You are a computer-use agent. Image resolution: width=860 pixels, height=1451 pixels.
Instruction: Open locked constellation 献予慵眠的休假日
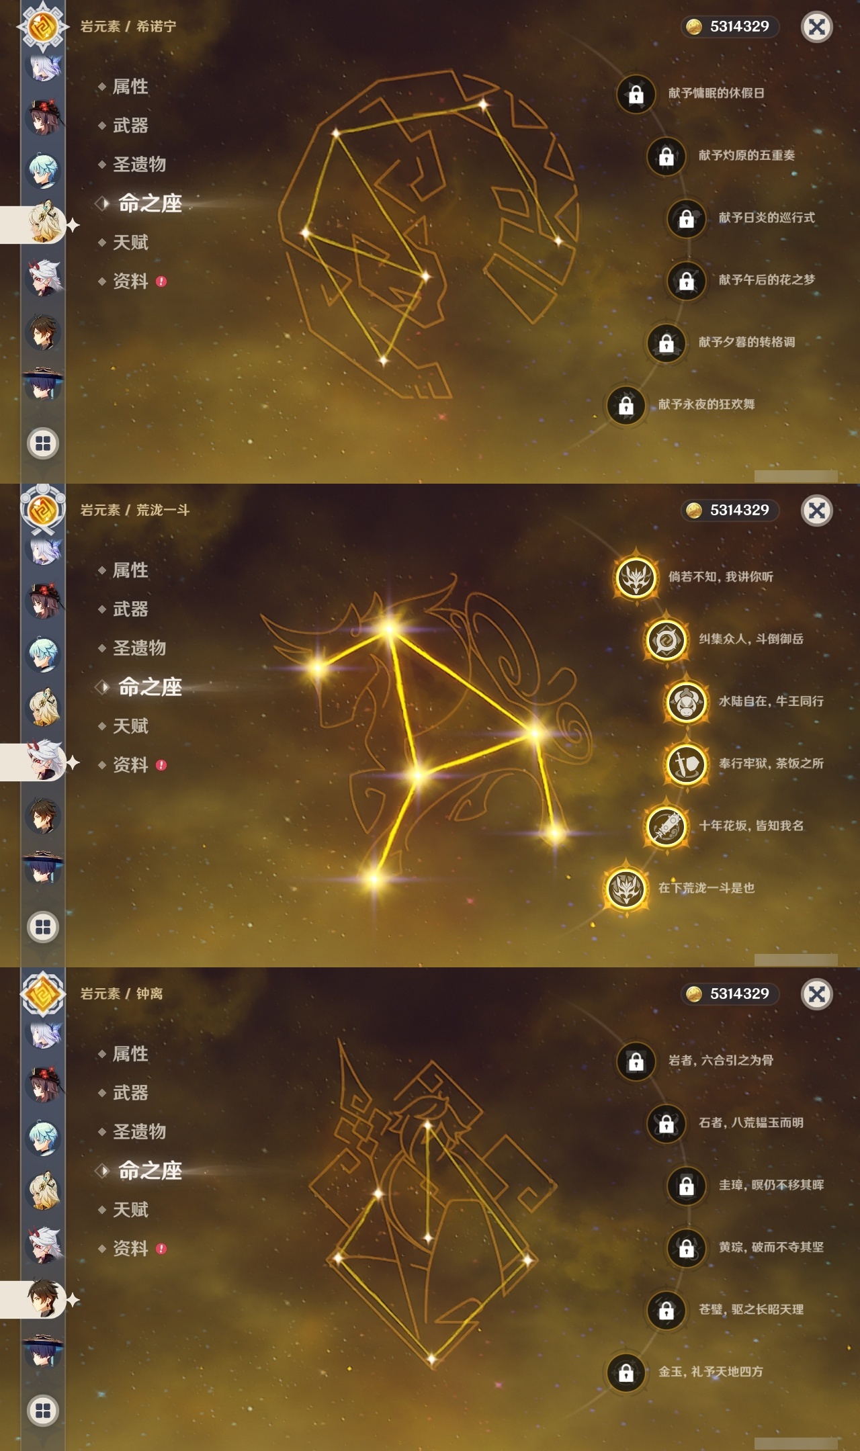pyautogui.click(x=636, y=93)
